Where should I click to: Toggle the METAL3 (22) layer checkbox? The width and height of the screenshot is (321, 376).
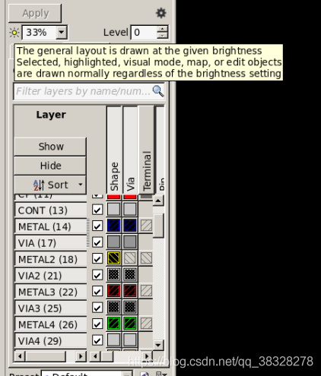[x=97, y=291]
